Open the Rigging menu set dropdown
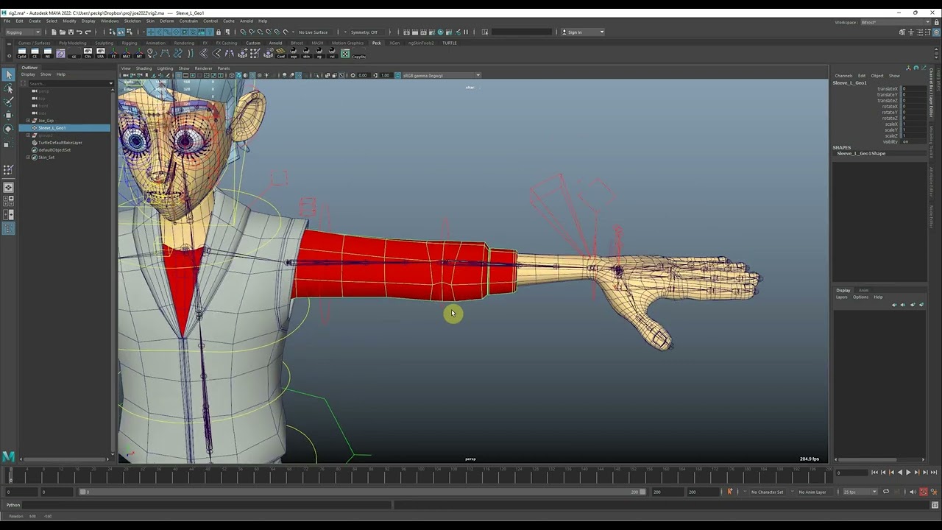The height and width of the screenshot is (530, 942). (23, 32)
